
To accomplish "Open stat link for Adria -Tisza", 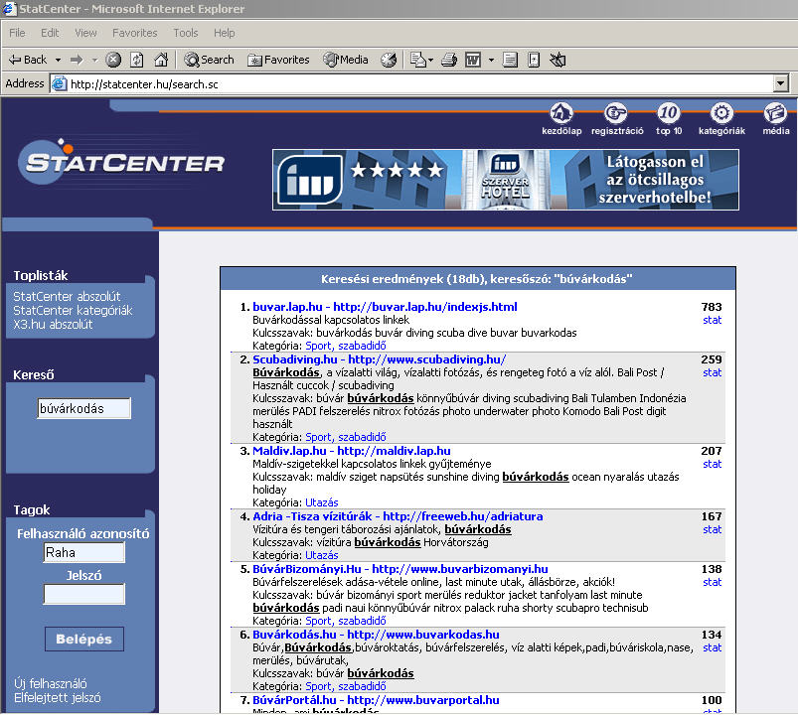I will (x=712, y=529).
